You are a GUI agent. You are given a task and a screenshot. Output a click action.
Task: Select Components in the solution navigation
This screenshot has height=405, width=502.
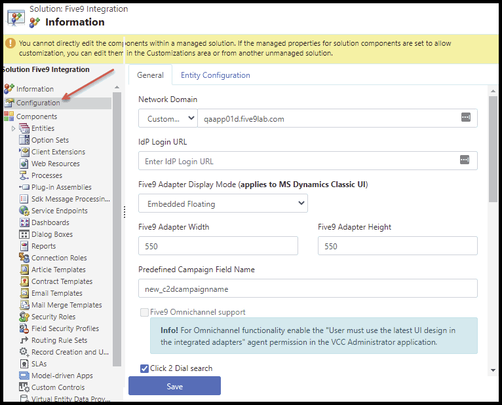[37, 116]
